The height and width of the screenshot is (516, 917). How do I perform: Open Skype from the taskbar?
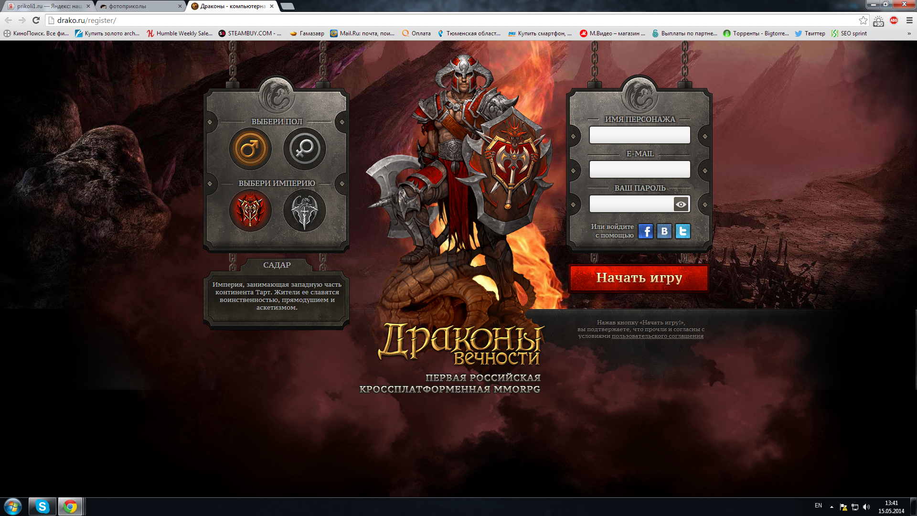(42, 506)
